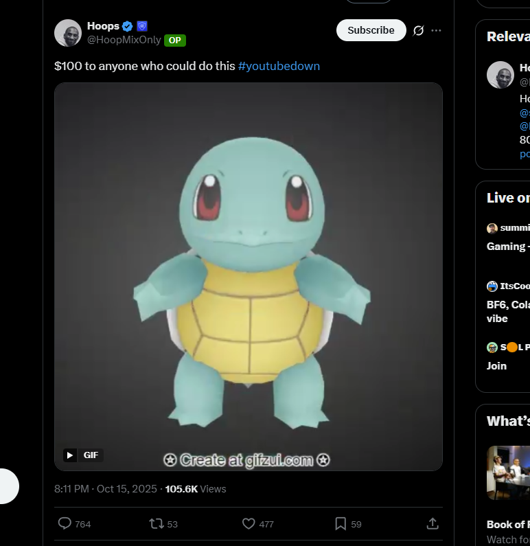Reply to the tweet via comment icon
The image size is (530, 546).
pos(65,524)
